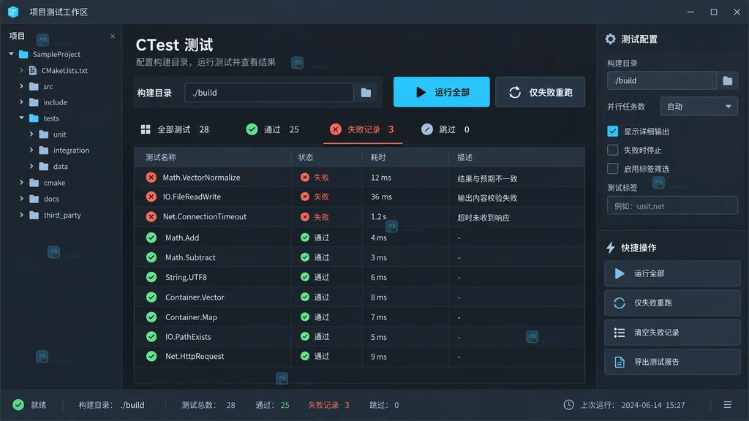This screenshot has width=749, height=421.
Task: Click the red fail icon beside Net.ConnectionTimeout
Action: (151, 216)
